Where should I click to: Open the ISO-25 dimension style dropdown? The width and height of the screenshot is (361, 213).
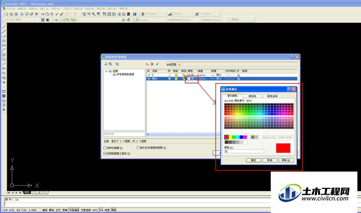pyautogui.click(x=191, y=14)
